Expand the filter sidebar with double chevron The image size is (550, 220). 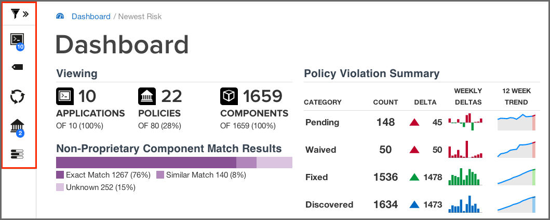pyautogui.click(x=25, y=14)
